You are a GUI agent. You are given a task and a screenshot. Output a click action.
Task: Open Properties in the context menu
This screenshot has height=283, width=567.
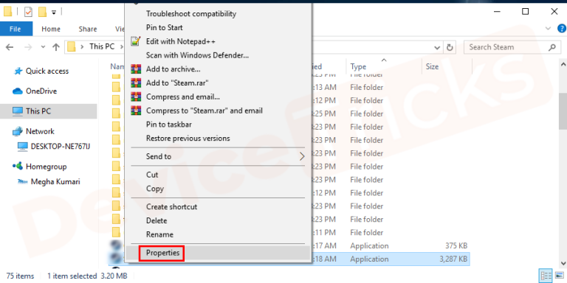pyautogui.click(x=162, y=253)
